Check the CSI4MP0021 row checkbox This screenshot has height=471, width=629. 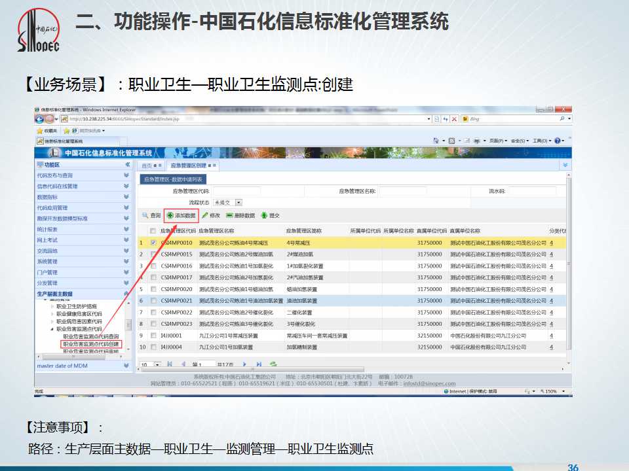pyautogui.click(x=153, y=300)
